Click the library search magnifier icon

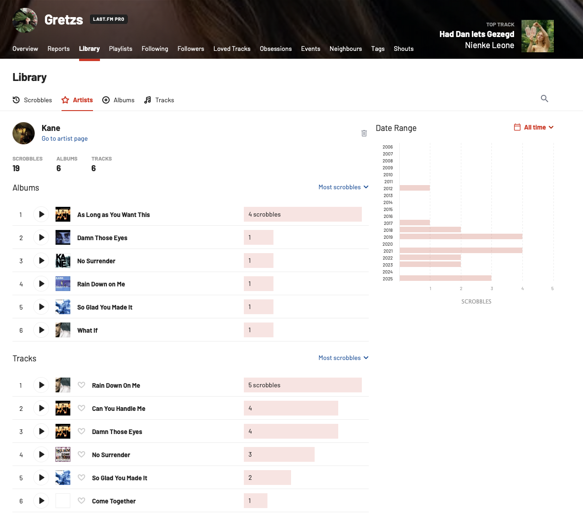coord(545,99)
